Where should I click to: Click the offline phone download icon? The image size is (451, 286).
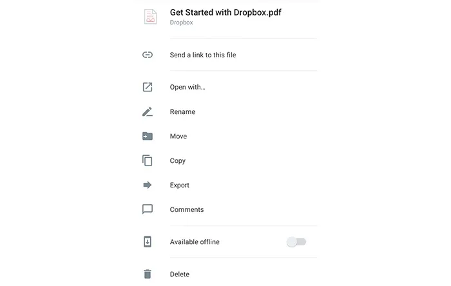coord(148,242)
